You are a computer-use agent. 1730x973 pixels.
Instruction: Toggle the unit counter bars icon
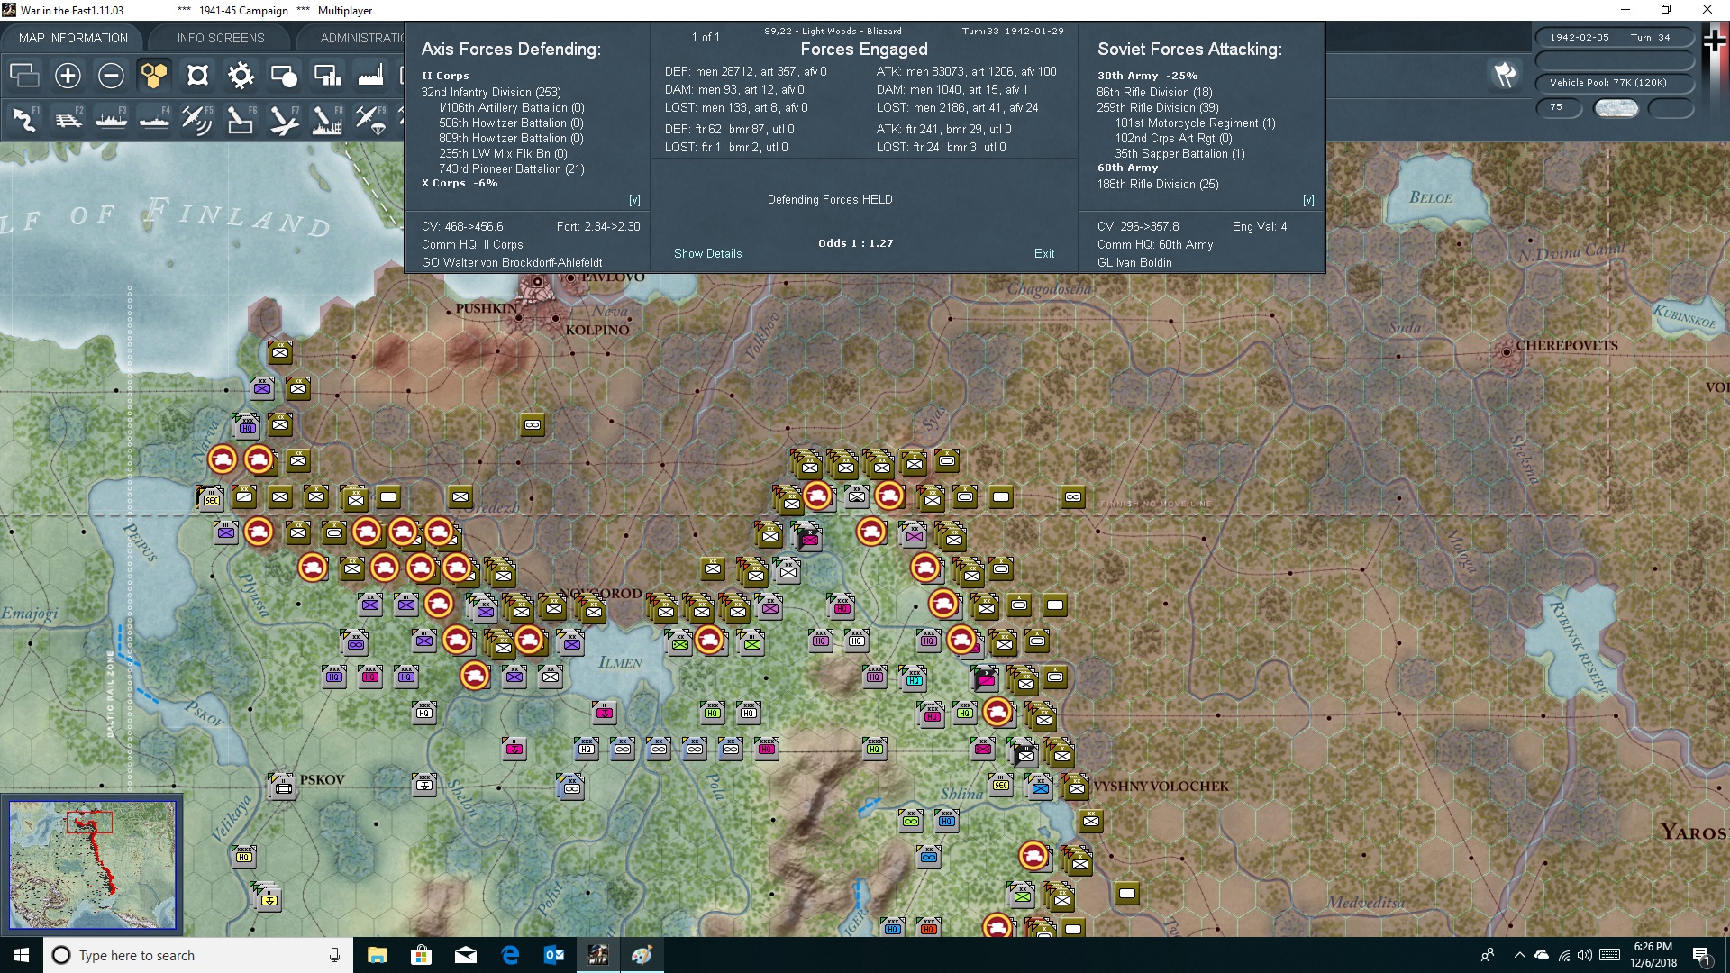(327, 76)
